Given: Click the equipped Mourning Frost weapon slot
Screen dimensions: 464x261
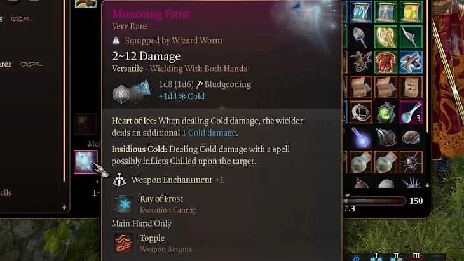Looking at the screenshot, I should click(x=86, y=162).
